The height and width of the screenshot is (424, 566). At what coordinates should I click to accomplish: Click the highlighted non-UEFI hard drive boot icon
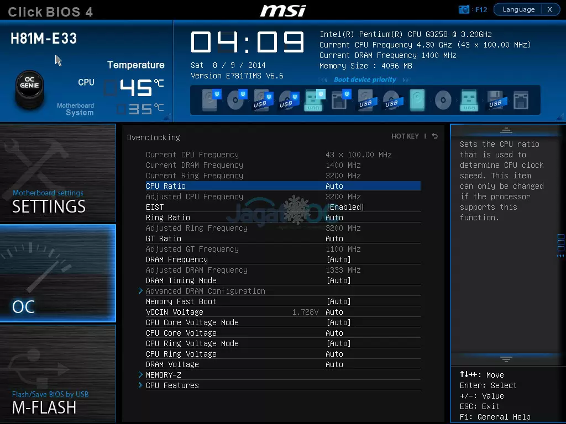(x=417, y=100)
